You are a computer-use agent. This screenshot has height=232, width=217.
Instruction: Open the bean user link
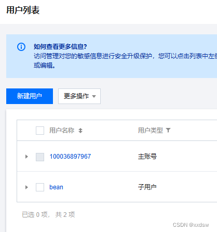56,187
